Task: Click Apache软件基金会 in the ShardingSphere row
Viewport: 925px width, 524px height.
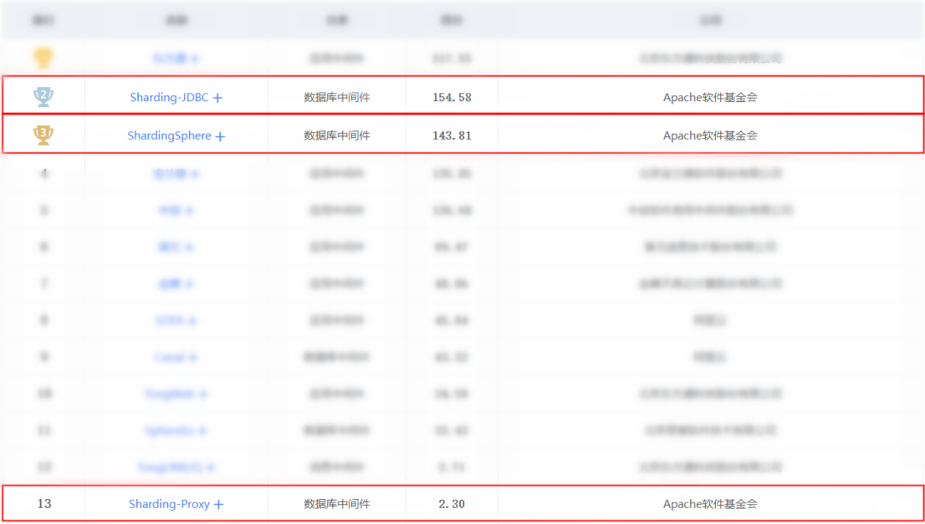Action: (x=710, y=135)
